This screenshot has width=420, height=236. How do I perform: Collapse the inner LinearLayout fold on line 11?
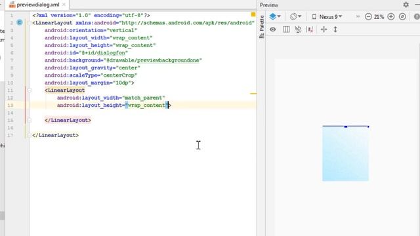click(x=30, y=90)
